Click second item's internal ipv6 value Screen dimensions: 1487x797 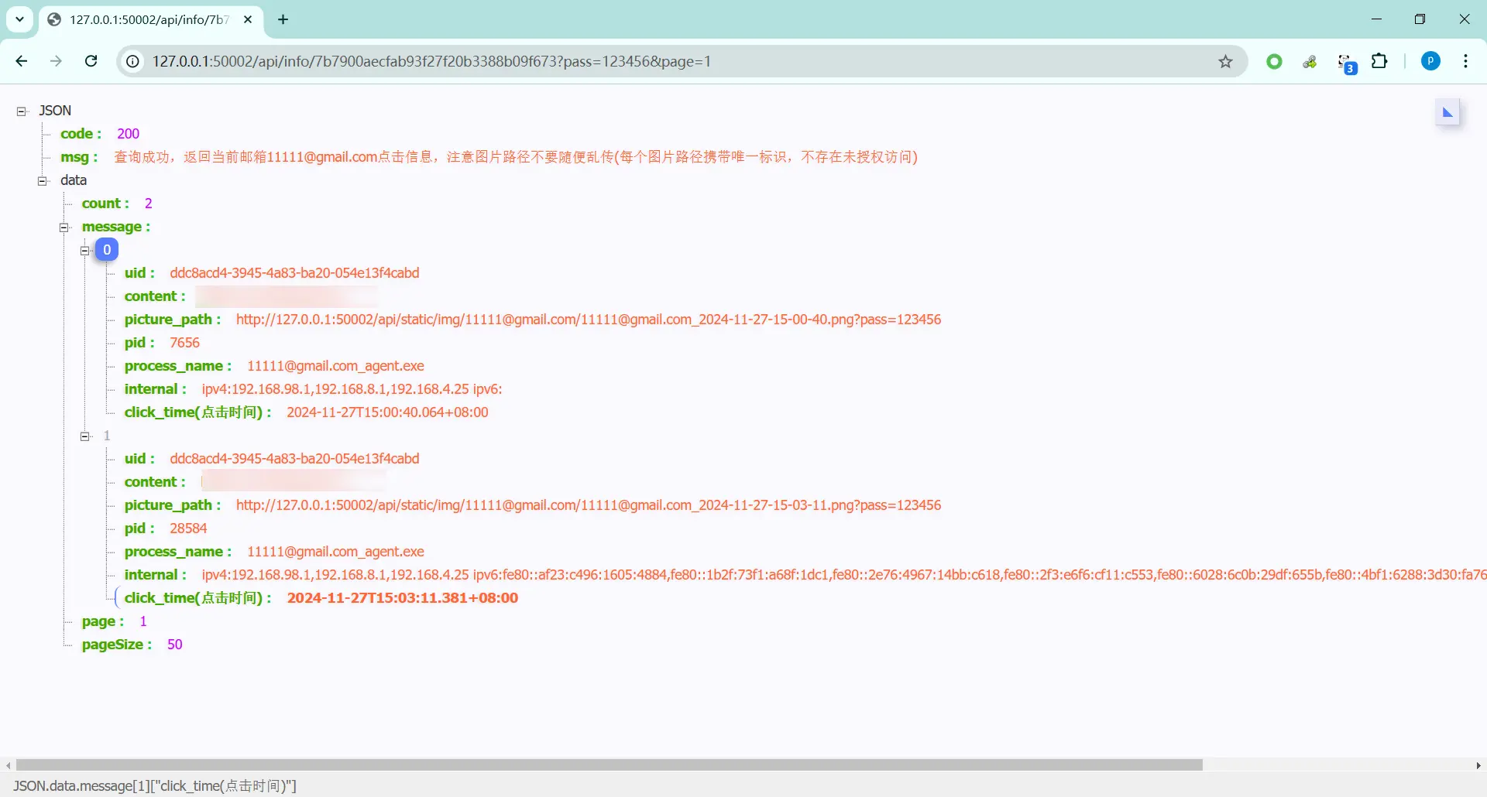980,575
